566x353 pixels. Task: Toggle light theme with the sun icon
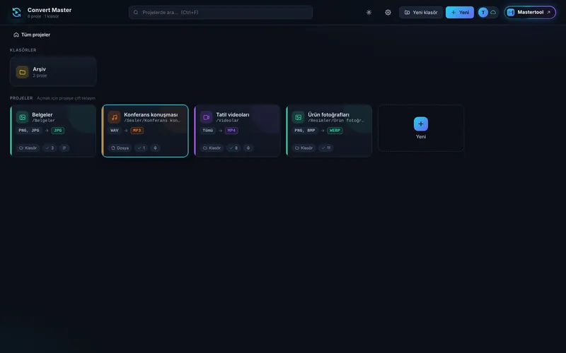coord(369,12)
